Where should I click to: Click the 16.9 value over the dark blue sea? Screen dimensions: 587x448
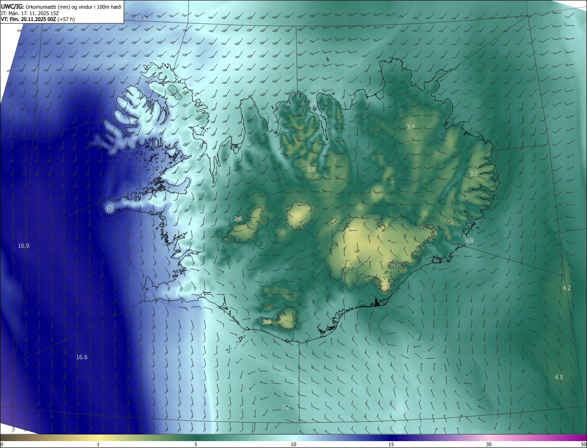[x=23, y=246]
